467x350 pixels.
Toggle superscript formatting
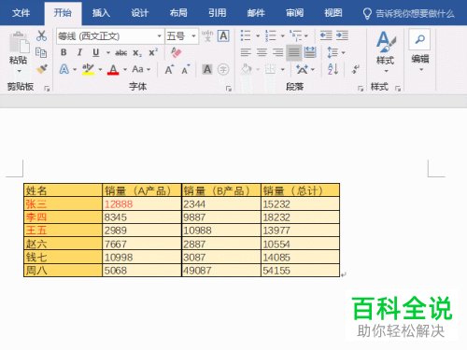point(153,52)
